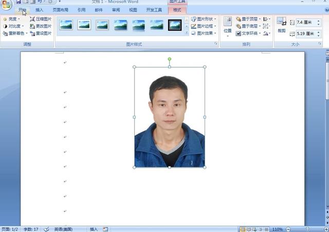The height and width of the screenshot is (232, 329).
Task: Click the 110% zoom level
Action: tap(278, 229)
